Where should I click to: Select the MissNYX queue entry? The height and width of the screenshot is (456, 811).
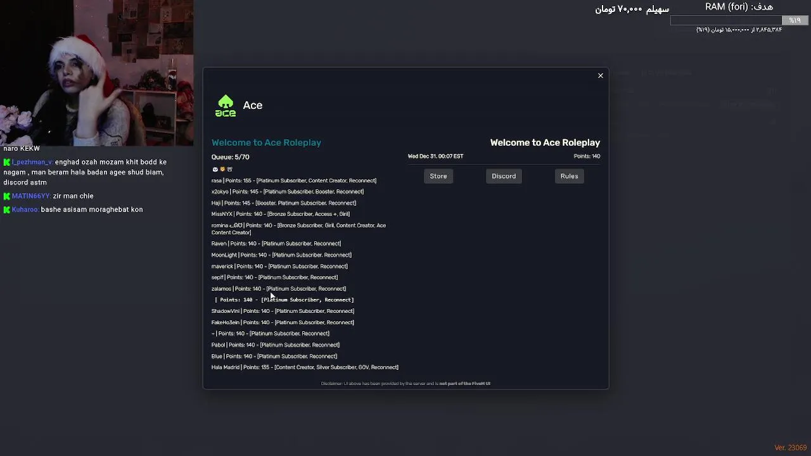pyautogui.click(x=280, y=214)
